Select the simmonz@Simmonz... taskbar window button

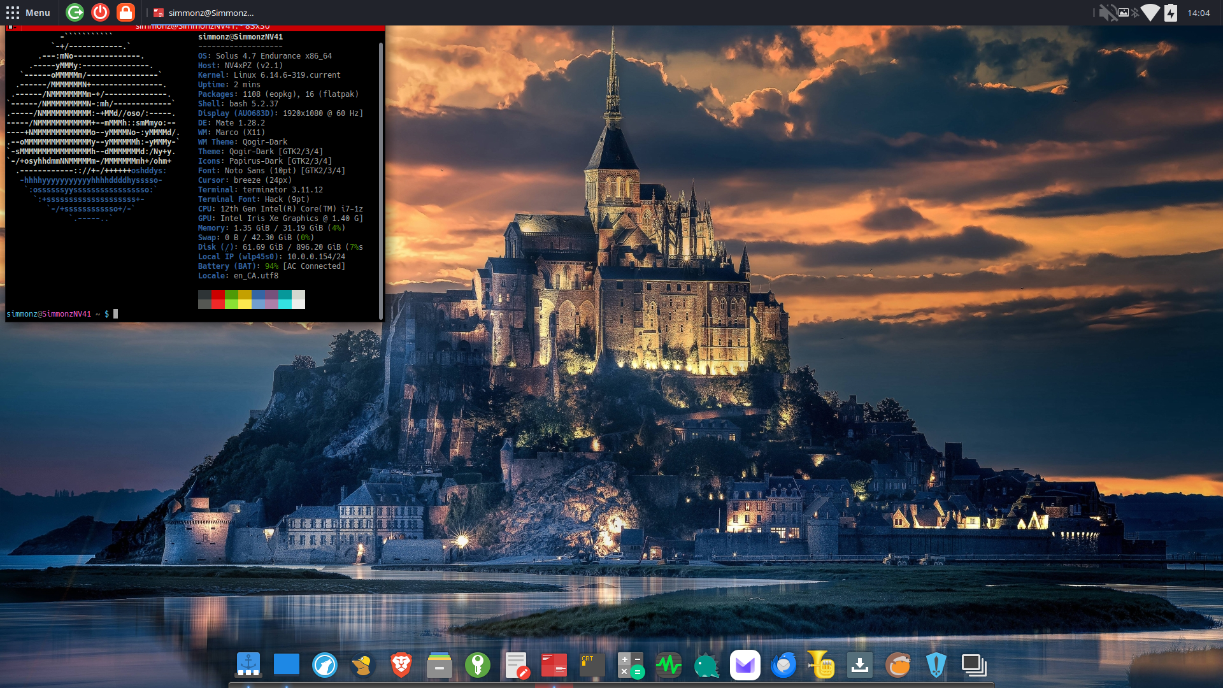coord(204,13)
